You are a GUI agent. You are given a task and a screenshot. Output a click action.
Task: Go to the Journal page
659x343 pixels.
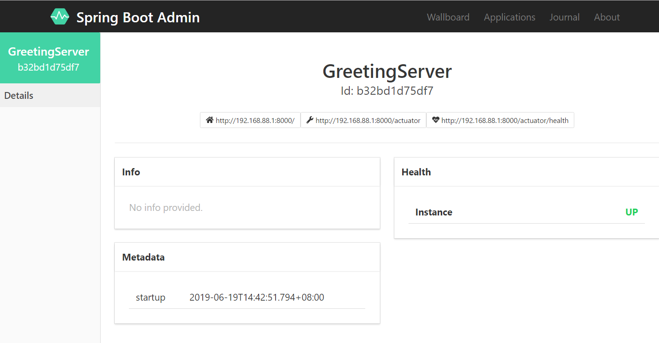click(x=564, y=17)
